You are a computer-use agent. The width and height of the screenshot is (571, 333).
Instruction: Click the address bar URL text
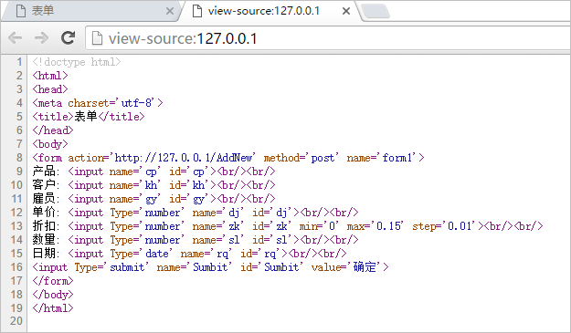pos(183,38)
